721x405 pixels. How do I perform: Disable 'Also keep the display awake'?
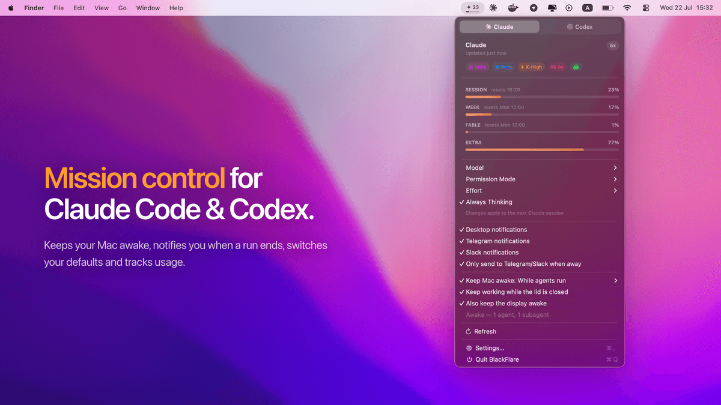539,304
